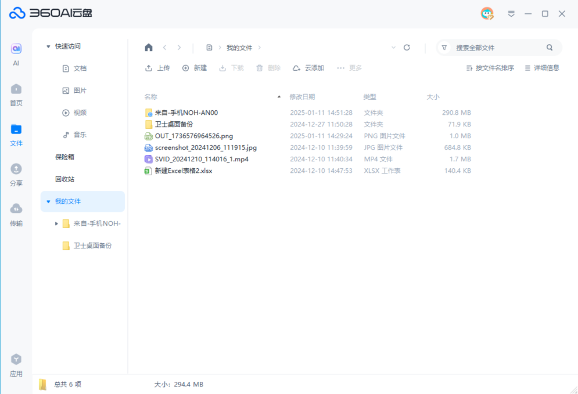Click 我的文件 in the breadcrumb path
This screenshot has width=578, height=394.
point(239,48)
